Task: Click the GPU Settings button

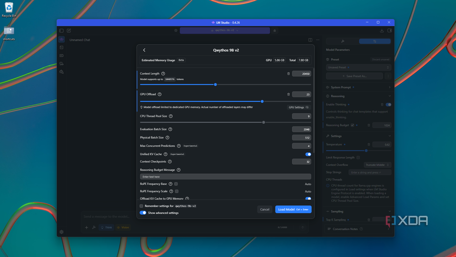Action: click(x=299, y=107)
